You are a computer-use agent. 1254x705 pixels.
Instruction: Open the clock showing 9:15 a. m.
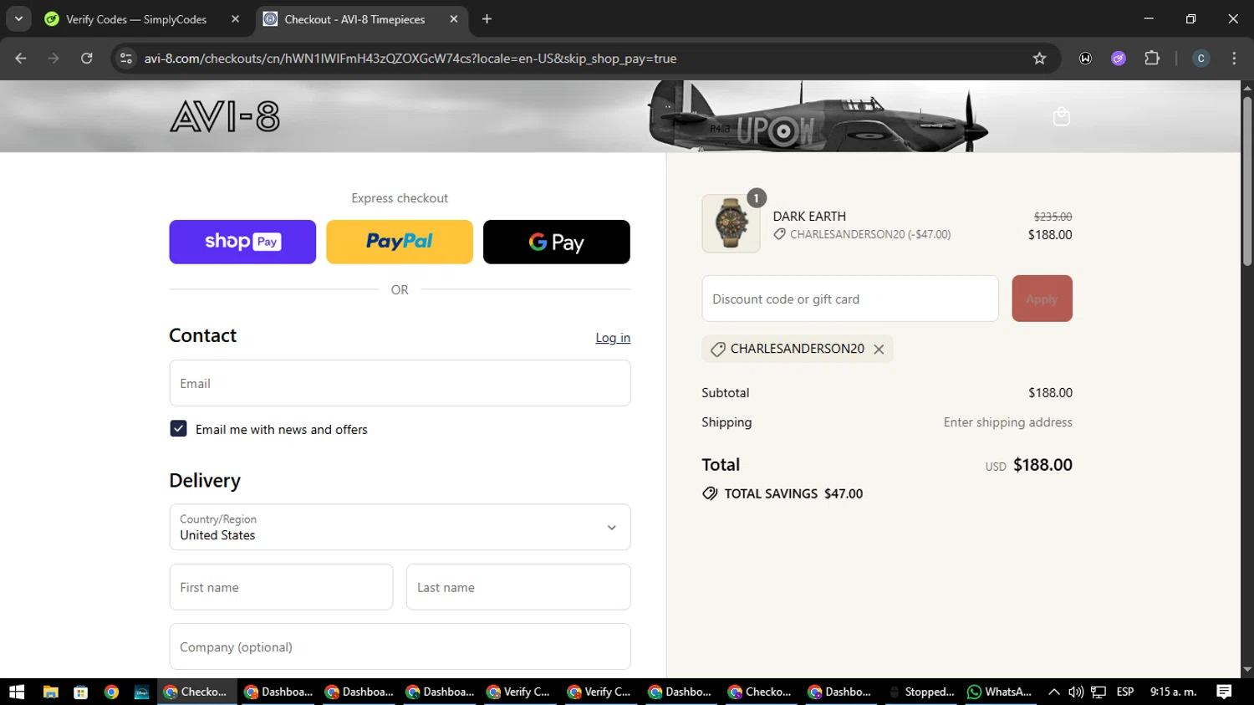pyautogui.click(x=1173, y=692)
